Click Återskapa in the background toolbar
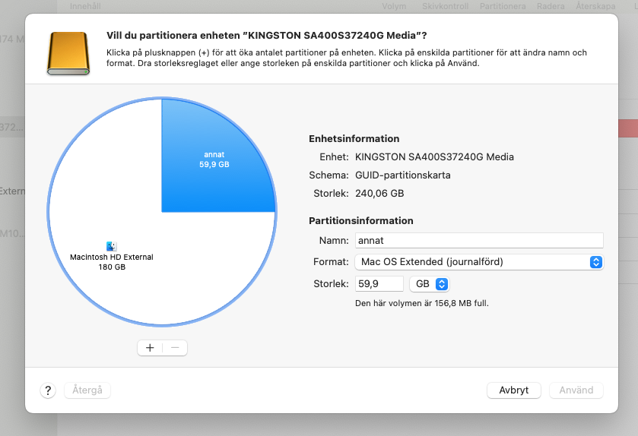This screenshot has height=436, width=638. (595, 7)
